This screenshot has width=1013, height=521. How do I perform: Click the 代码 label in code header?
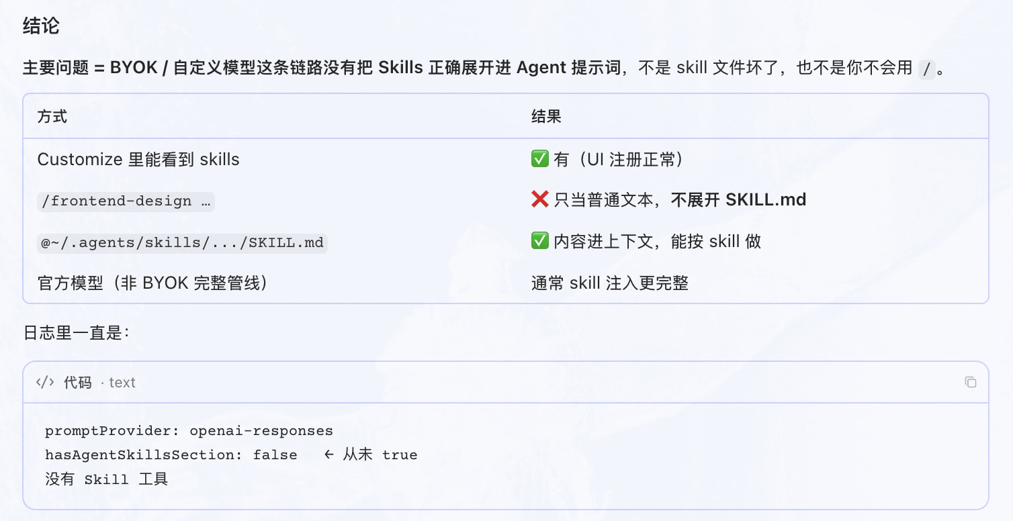click(77, 382)
